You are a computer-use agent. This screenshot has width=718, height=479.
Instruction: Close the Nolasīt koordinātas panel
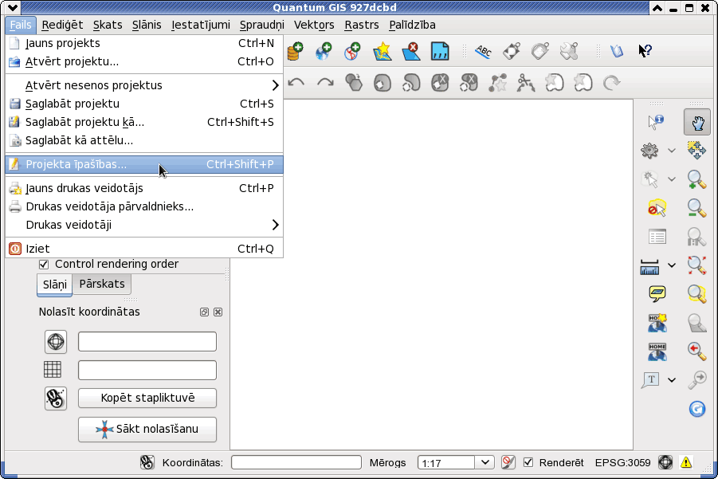(218, 312)
